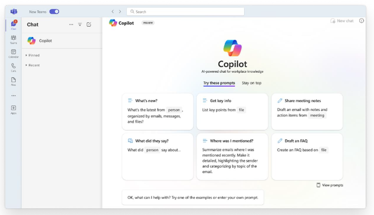The width and height of the screenshot is (374, 215).
Task: Open Files in the left rail
Action: [x=14, y=82]
